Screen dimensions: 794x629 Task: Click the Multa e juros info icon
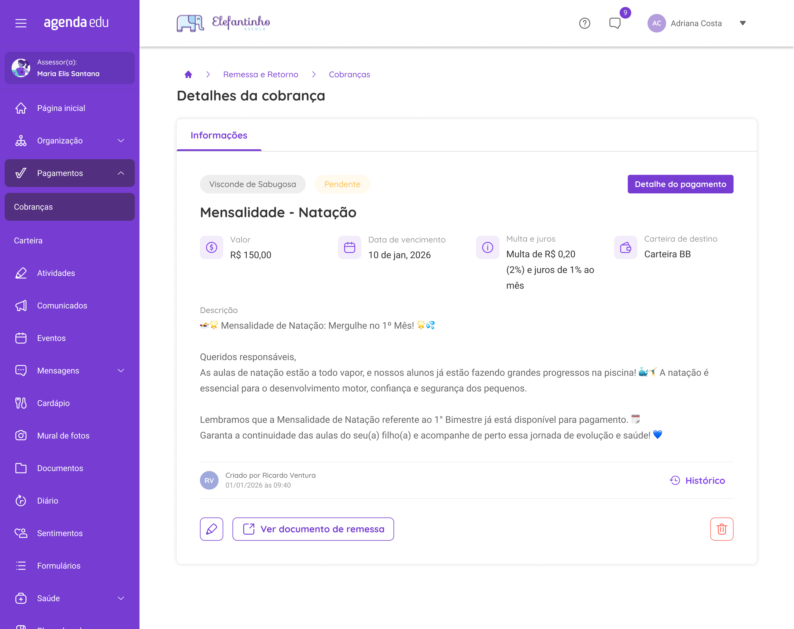coord(488,247)
